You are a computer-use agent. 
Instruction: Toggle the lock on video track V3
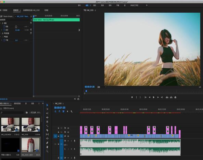pos(59,128)
